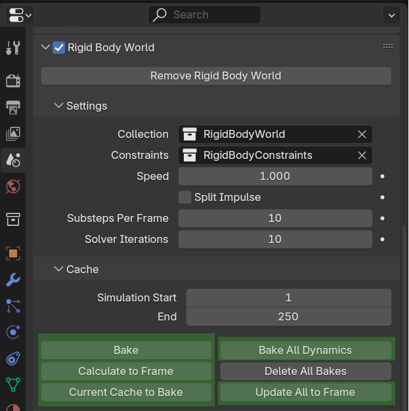This screenshot has height=411, width=409.
Task: Open the Collection properties tab
Action: tap(13, 219)
